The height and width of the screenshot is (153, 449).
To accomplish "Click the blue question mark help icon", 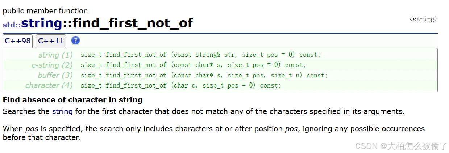I will 75,41.
